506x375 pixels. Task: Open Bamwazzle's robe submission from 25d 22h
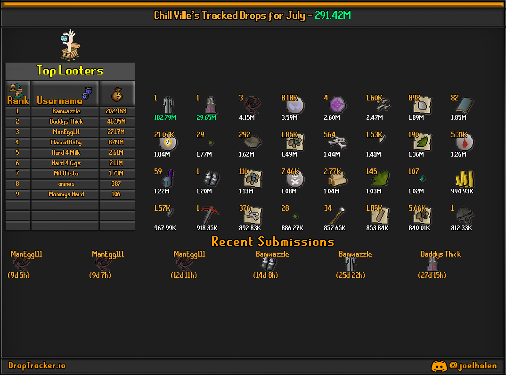pyautogui.click(x=350, y=265)
